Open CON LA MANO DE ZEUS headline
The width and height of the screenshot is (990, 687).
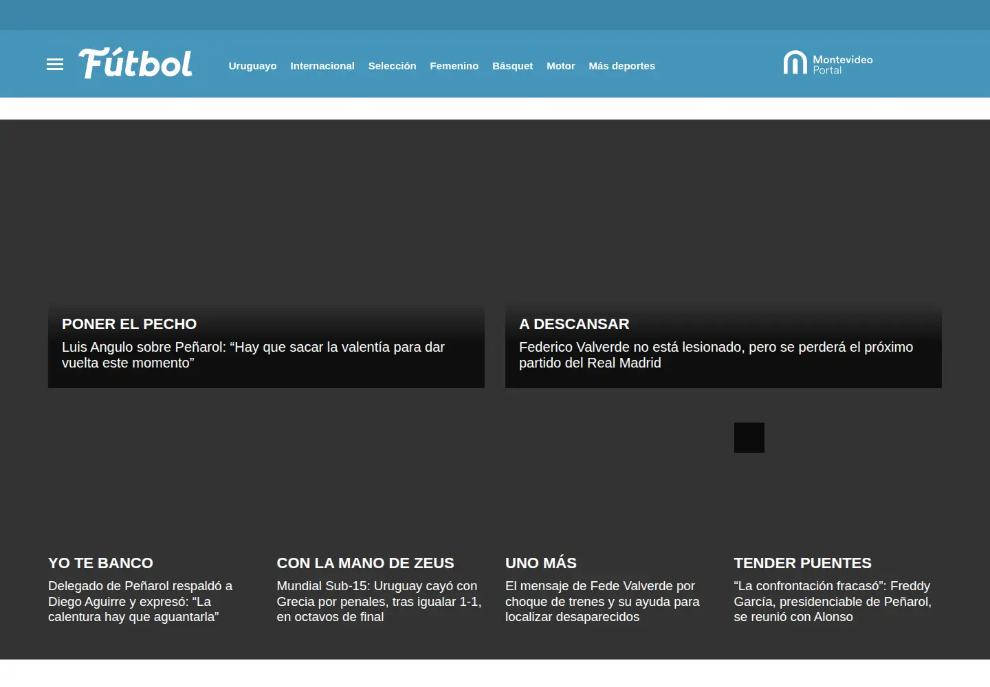pyautogui.click(x=365, y=563)
